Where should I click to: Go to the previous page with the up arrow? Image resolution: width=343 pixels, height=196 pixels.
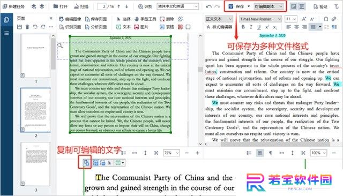[119, 6]
